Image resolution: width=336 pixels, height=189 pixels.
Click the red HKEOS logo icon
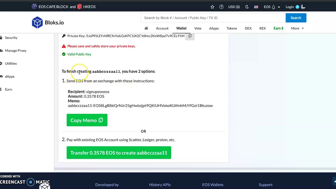(80, 7)
